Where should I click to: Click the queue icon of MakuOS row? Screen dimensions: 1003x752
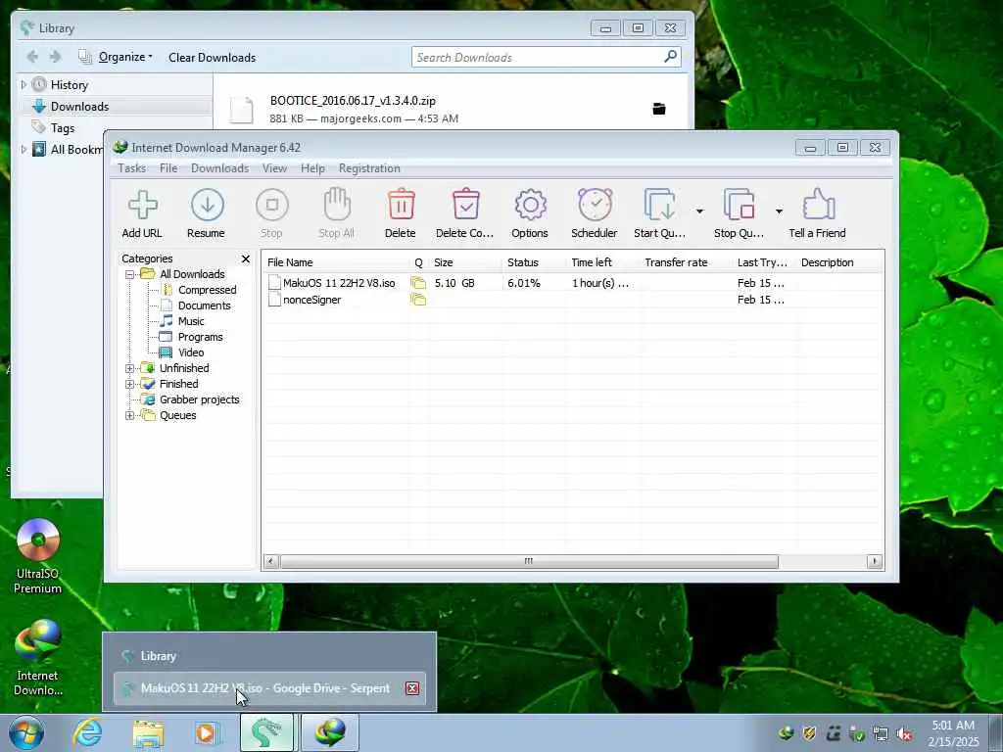tap(418, 283)
